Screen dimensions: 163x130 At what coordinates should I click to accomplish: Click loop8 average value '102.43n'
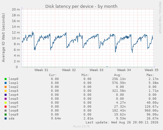coord(119,111)
